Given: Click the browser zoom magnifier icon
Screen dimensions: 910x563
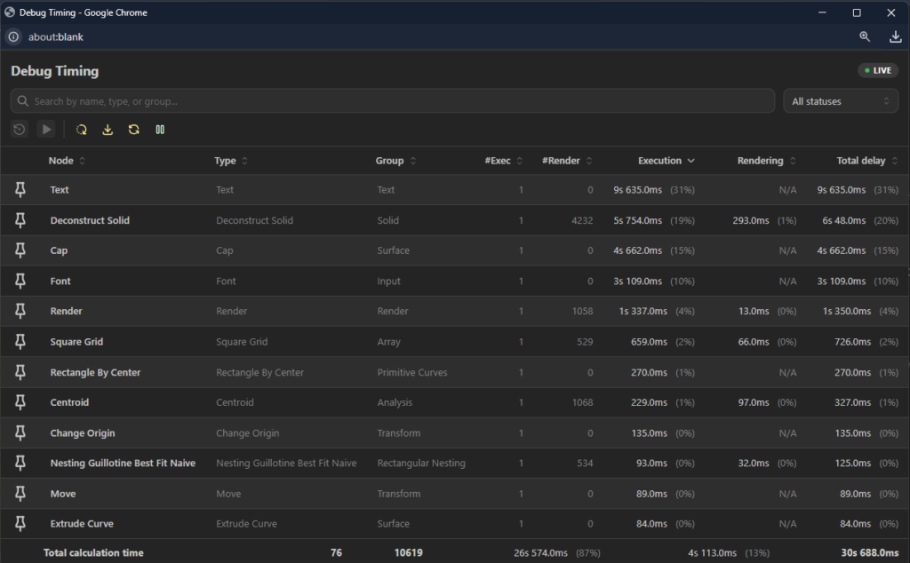Looking at the screenshot, I should [x=865, y=37].
